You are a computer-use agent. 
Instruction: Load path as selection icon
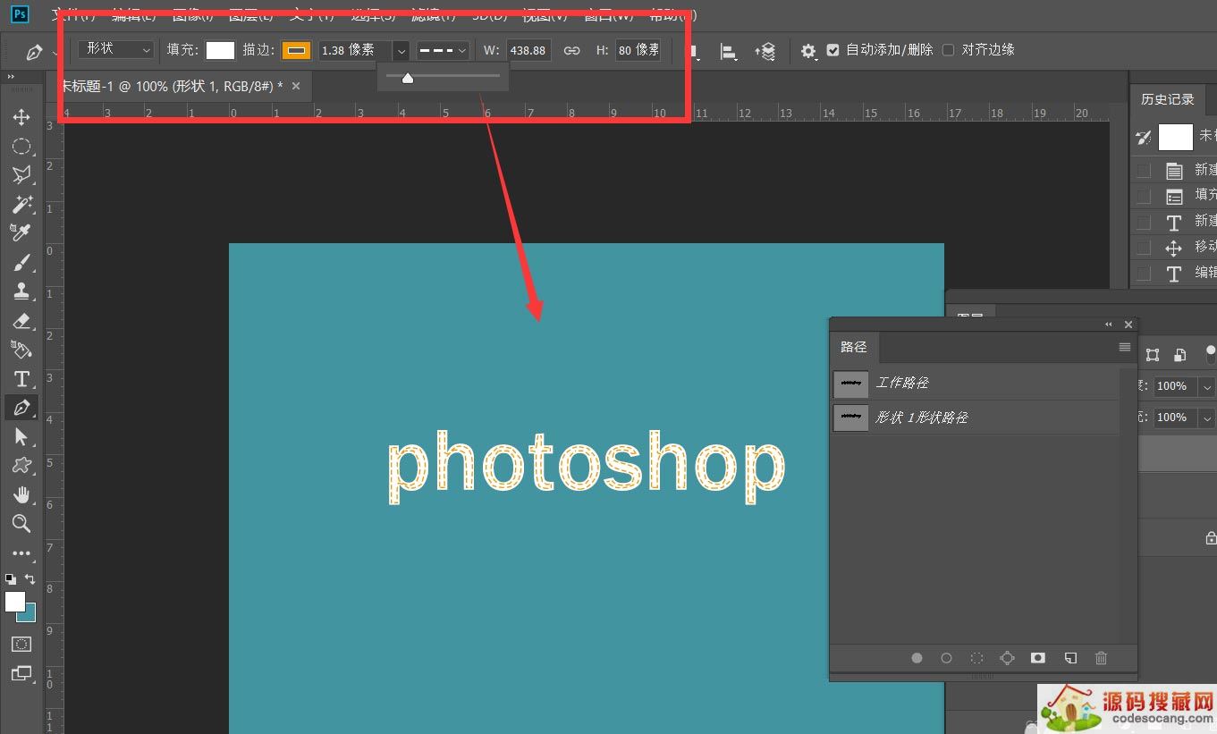(x=976, y=658)
